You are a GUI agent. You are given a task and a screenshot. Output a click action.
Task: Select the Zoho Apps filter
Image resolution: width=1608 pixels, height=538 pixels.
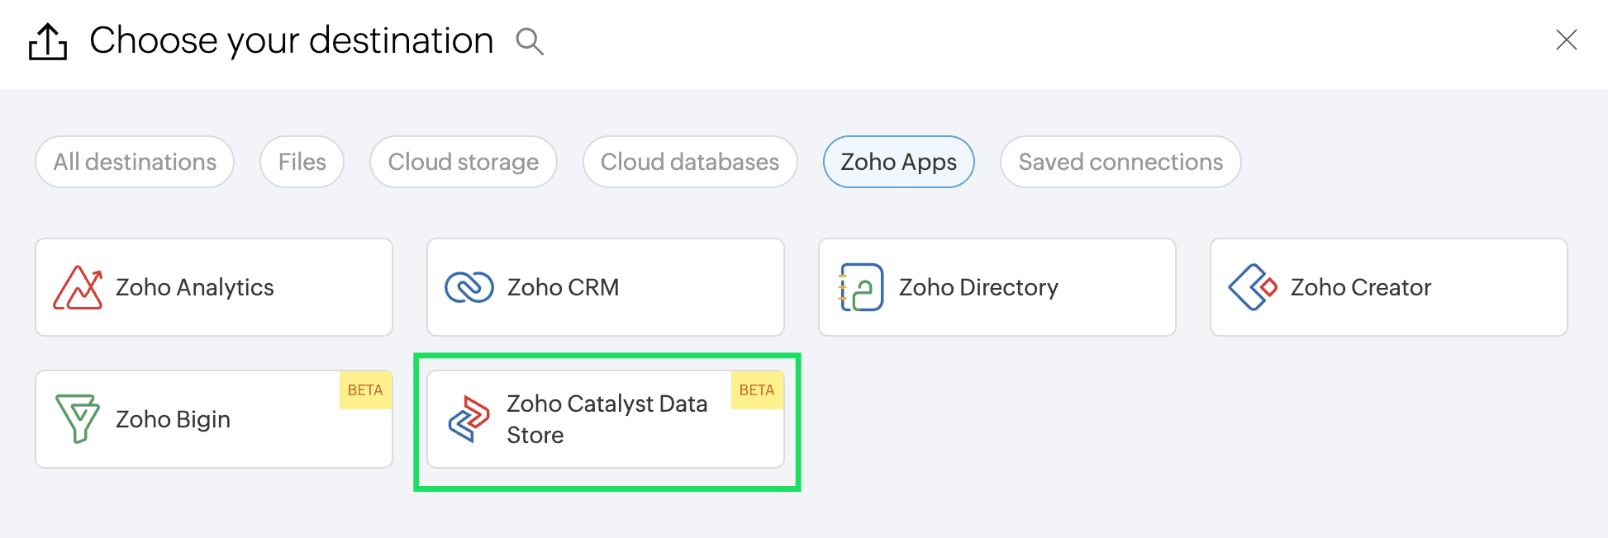point(898,162)
